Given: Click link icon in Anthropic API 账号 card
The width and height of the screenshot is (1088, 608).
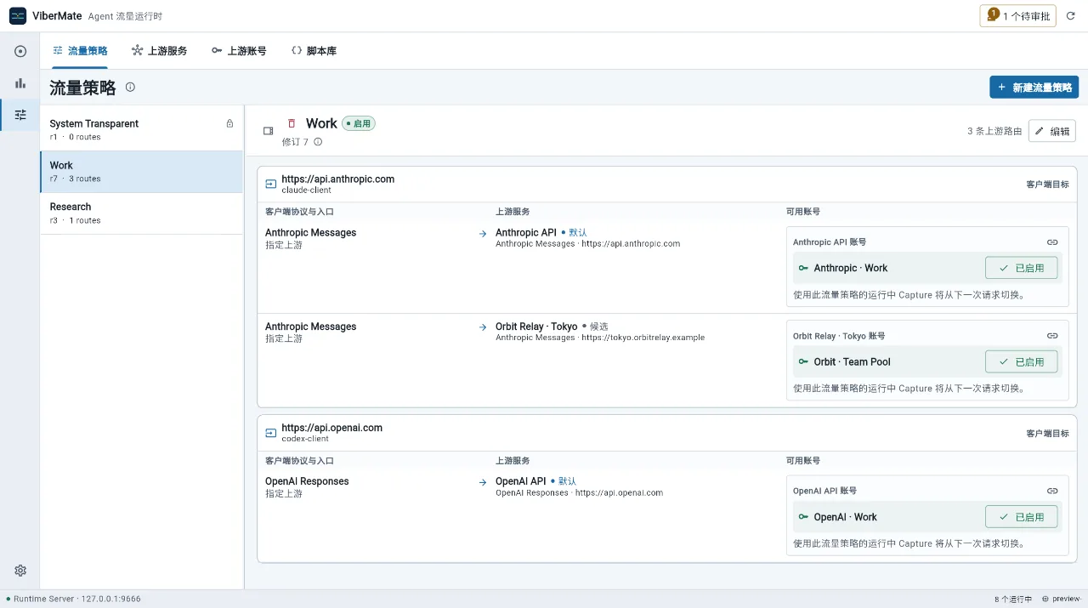Looking at the screenshot, I should pos(1052,242).
